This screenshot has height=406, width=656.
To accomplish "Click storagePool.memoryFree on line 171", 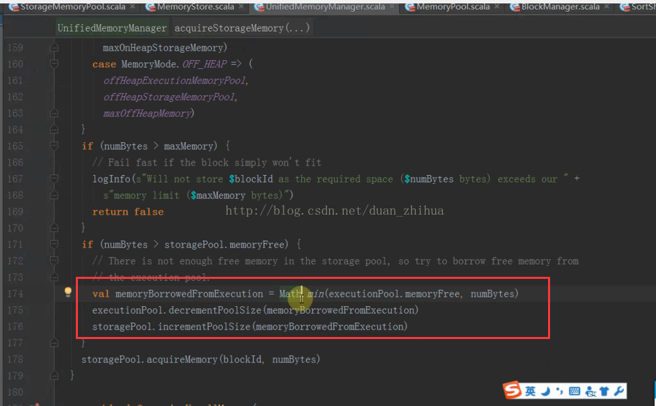I will (x=224, y=245).
